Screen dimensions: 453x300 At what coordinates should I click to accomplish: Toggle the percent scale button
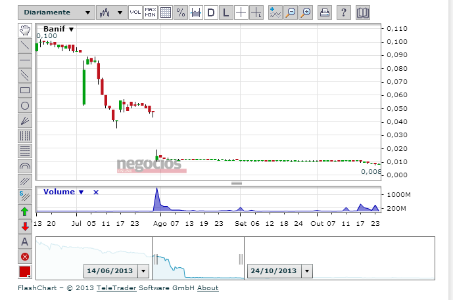180,12
